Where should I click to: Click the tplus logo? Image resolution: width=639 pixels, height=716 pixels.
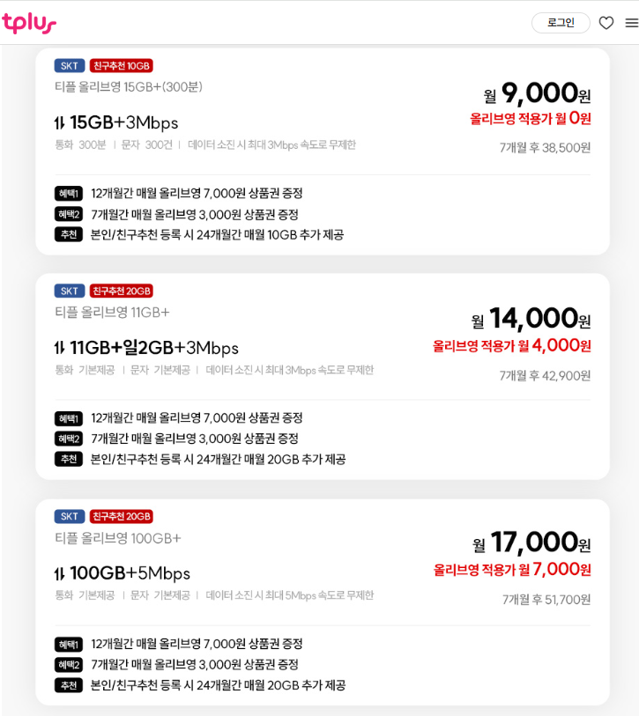29,23
